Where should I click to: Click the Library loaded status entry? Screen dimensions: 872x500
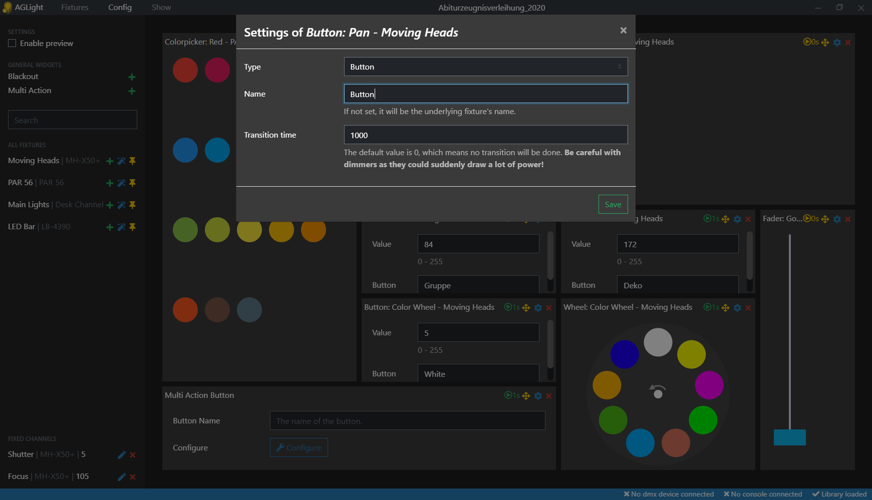click(x=839, y=494)
